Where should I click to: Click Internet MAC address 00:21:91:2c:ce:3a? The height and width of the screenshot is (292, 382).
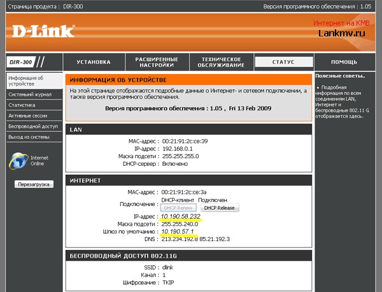point(184,193)
